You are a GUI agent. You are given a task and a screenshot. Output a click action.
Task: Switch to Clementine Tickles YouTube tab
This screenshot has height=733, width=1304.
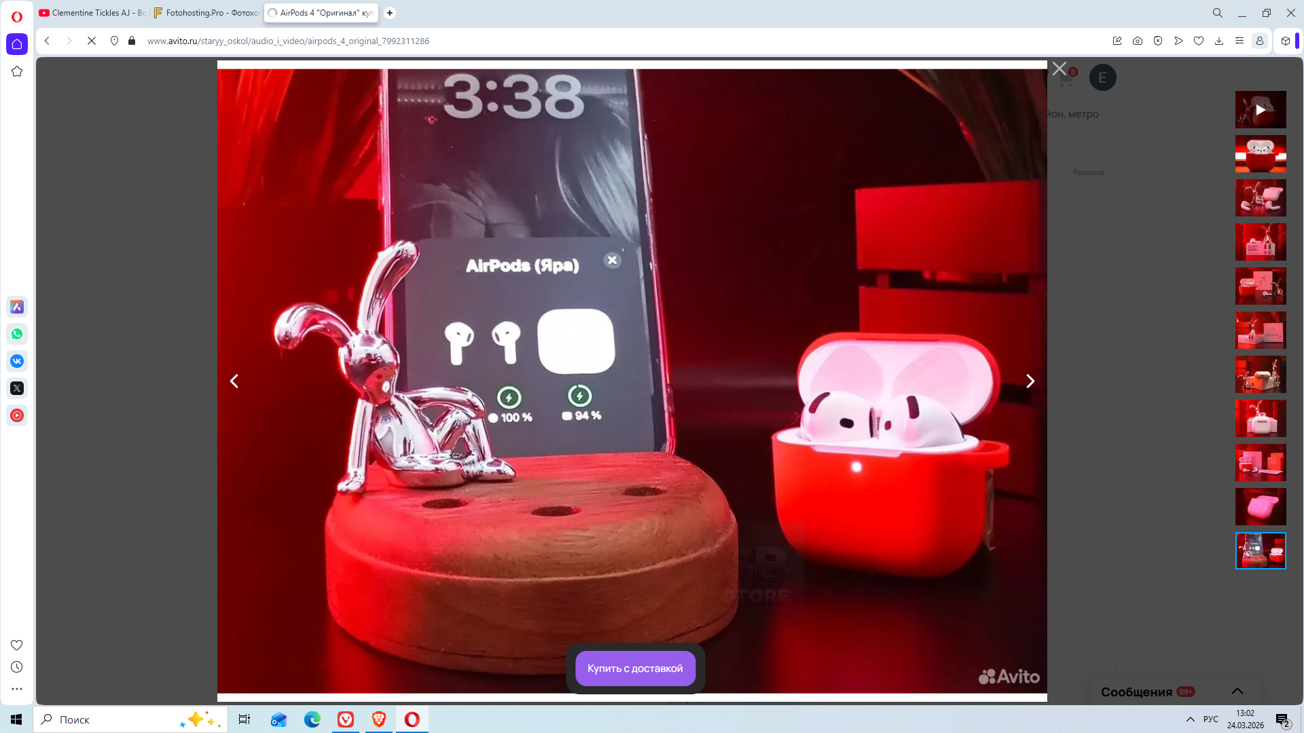(92, 13)
